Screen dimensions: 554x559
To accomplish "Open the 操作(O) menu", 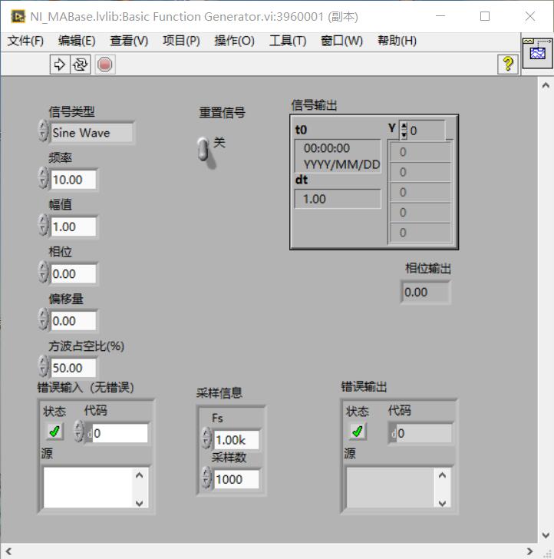I will (235, 41).
